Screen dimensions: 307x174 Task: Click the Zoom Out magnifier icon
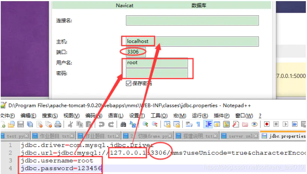pyautogui.click(x=155, y=124)
